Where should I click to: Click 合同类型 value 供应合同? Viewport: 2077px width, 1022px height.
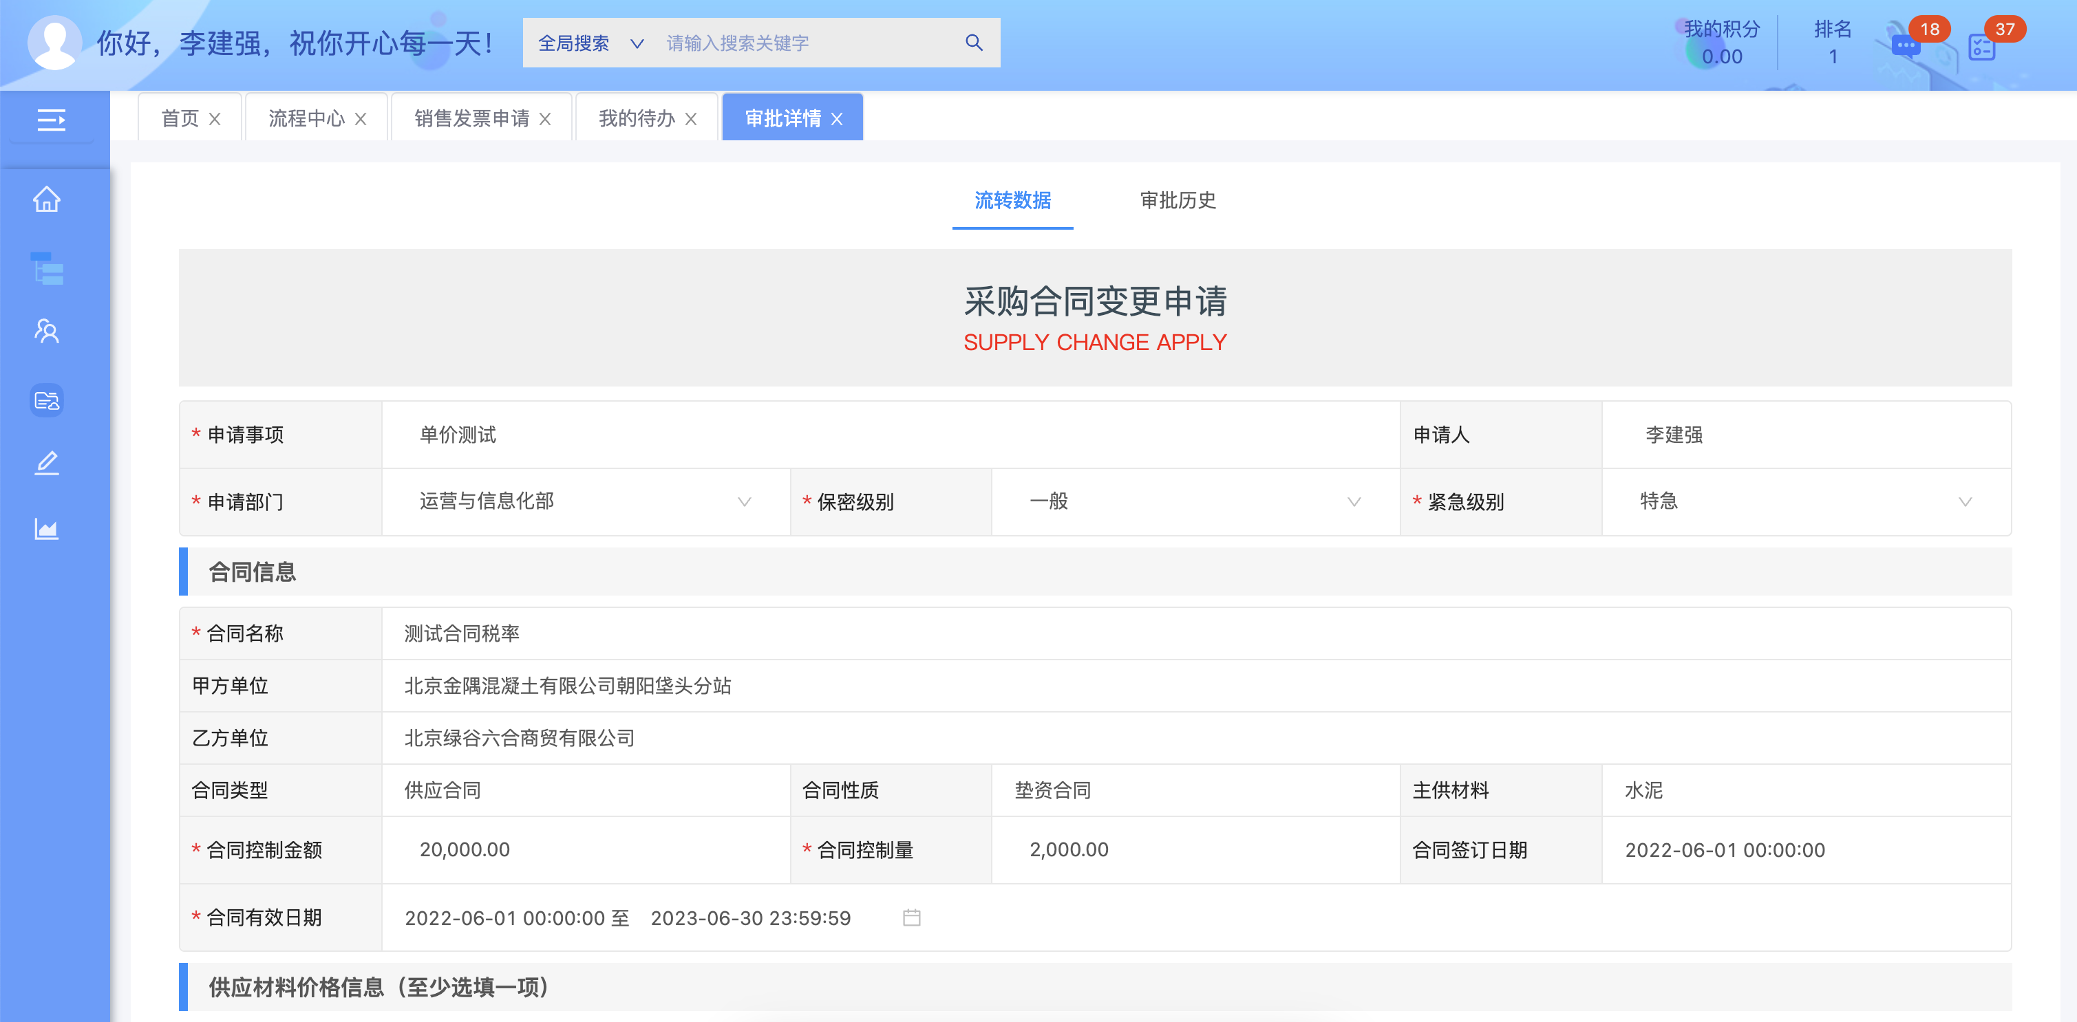pos(442,790)
